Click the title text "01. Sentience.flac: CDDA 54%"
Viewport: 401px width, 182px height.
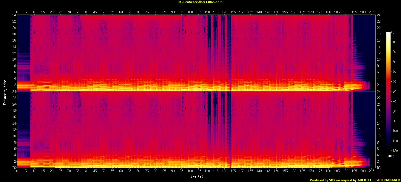click(200, 2)
